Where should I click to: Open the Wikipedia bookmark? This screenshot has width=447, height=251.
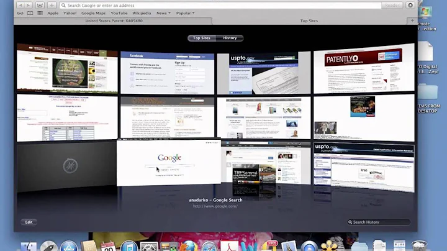point(142,13)
